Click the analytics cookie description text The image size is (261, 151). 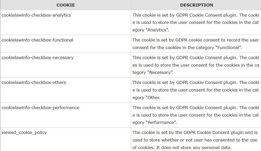tap(195, 22)
